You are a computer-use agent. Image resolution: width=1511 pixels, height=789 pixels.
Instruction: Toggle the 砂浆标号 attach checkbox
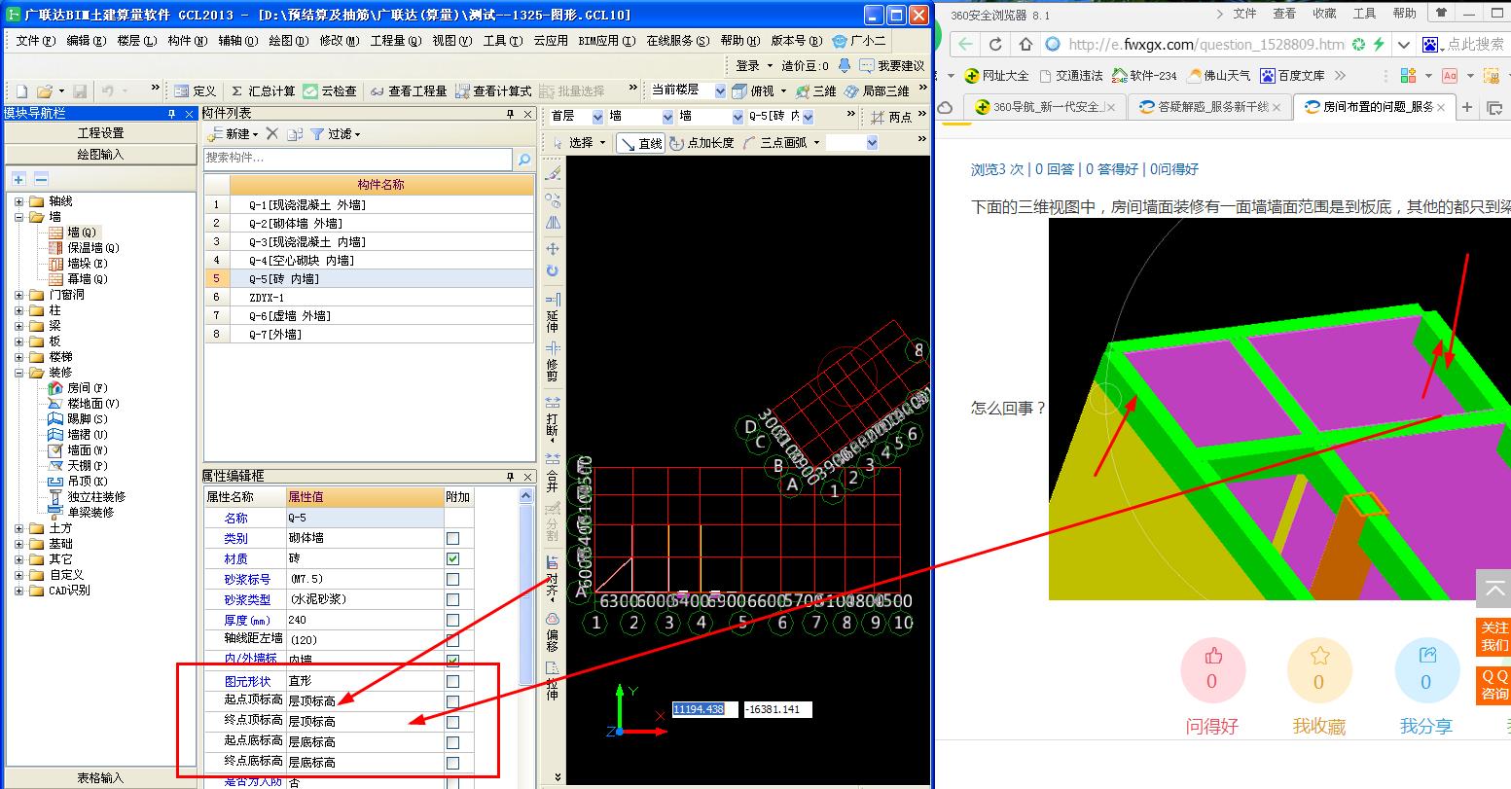[452, 579]
